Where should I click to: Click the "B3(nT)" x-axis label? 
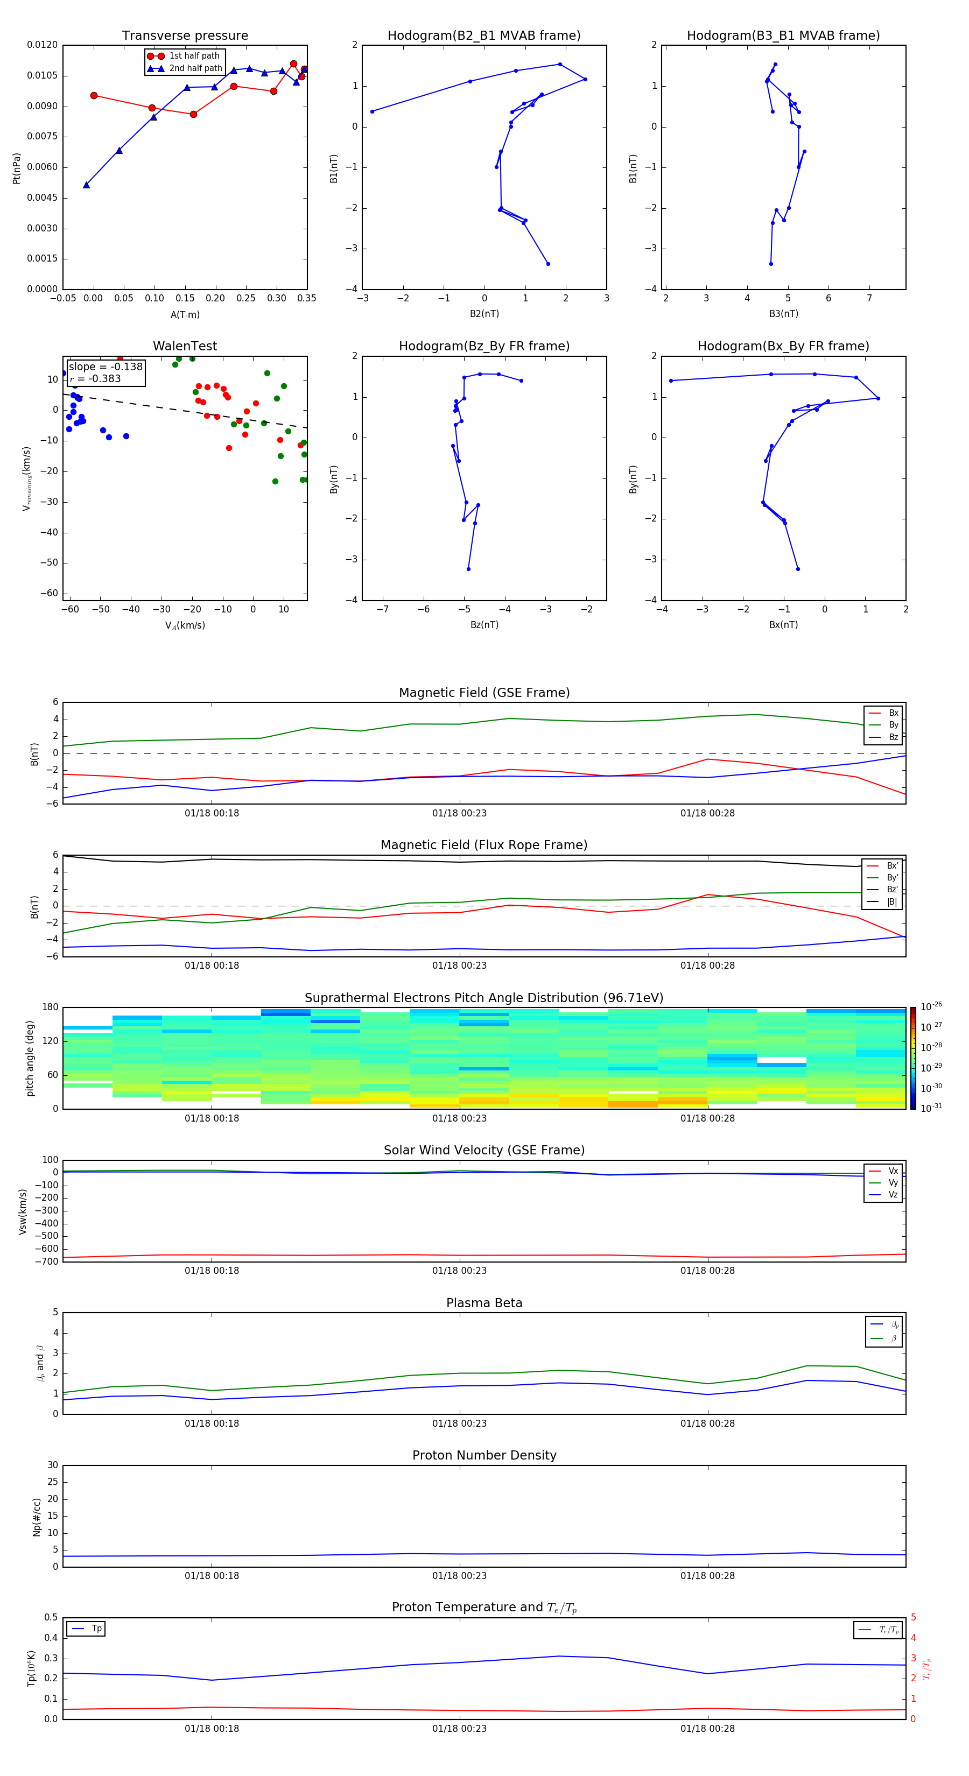pos(783,314)
